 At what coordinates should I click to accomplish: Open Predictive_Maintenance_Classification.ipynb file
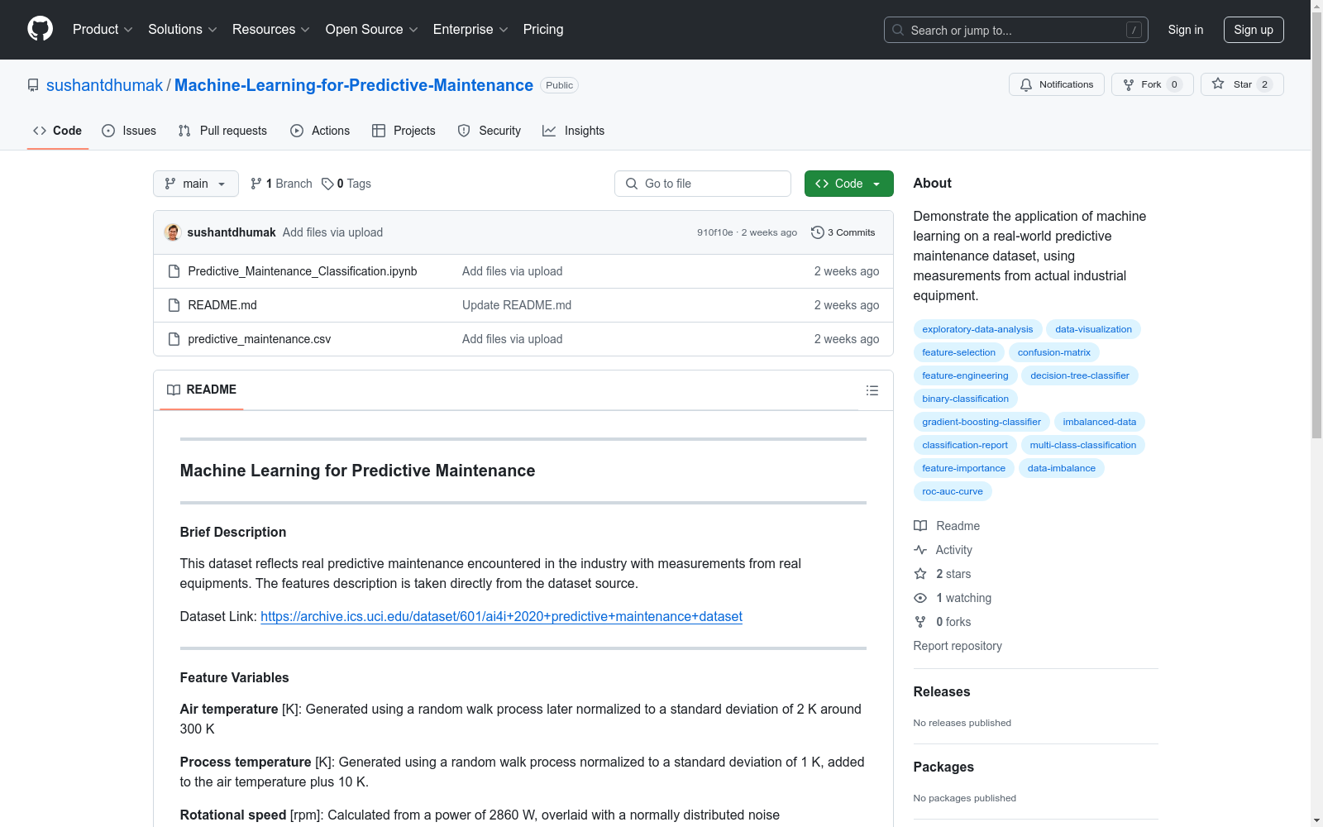[x=303, y=271]
